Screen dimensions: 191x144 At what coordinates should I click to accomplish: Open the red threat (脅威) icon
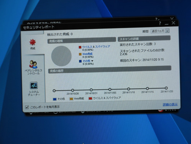point(33,42)
